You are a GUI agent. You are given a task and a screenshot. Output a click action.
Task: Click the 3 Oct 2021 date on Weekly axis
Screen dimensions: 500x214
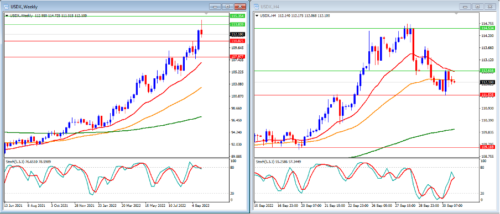coord(59,206)
